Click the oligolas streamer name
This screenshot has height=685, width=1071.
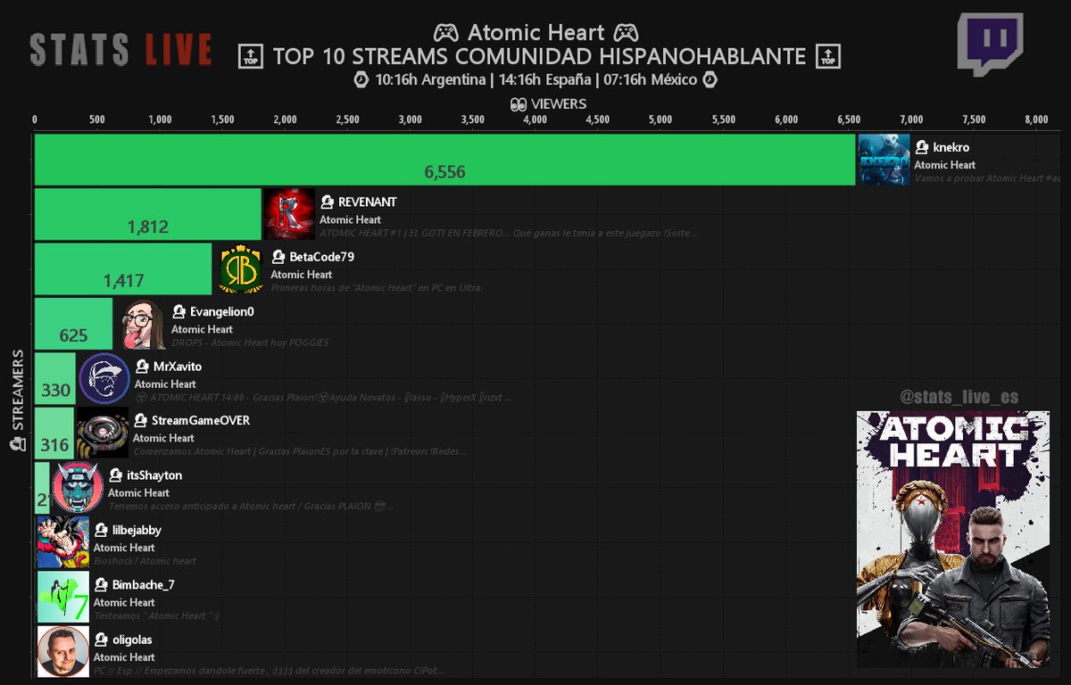[x=134, y=640]
